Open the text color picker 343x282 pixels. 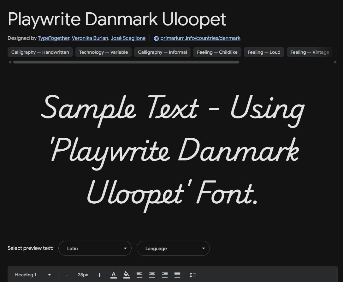pos(114,275)
